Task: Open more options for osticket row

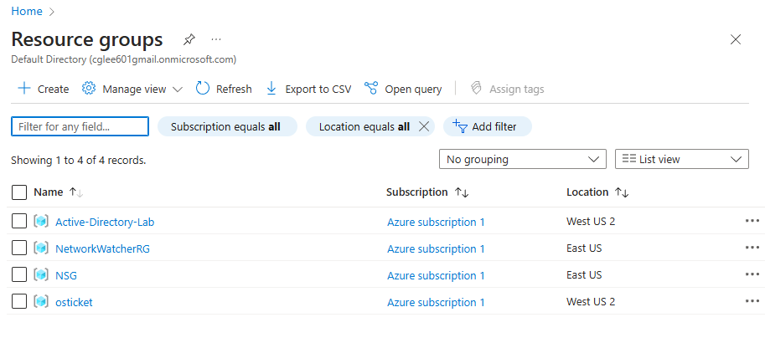Action: pyautogui.click(x=752, y=302)
